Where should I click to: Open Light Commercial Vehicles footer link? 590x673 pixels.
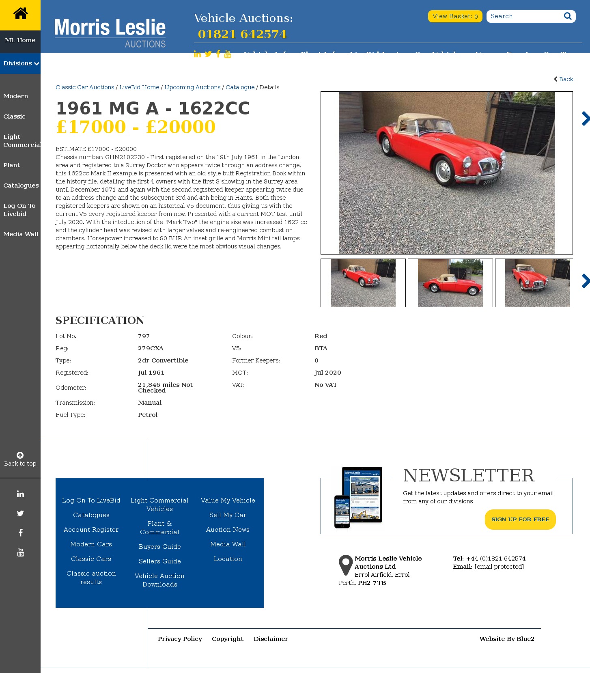(160, 505)
